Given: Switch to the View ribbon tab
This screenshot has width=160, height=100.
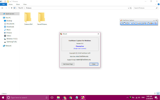Looking at the screenshot, I should pyautogui.click(x=25, y=4).
